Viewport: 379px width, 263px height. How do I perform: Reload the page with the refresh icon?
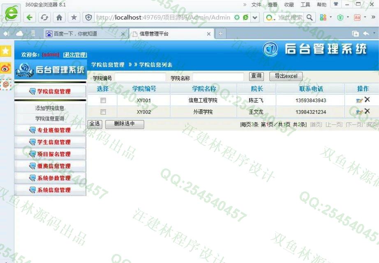tap(44, 17)
